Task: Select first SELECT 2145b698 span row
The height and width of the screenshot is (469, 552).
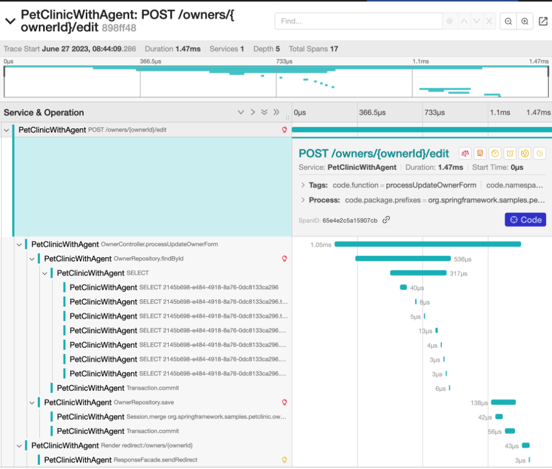Action: (x=177, y=287)
